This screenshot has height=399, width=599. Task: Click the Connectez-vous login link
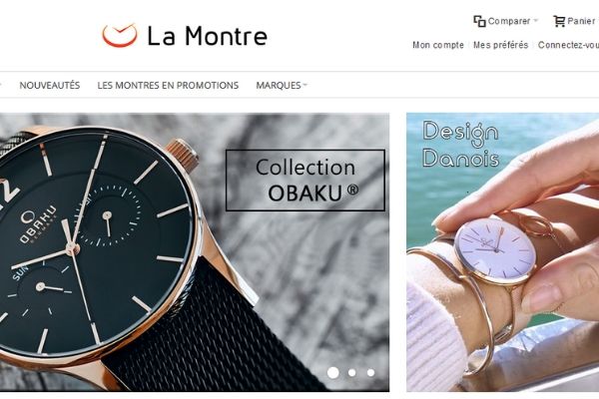(x=568, y=45)
